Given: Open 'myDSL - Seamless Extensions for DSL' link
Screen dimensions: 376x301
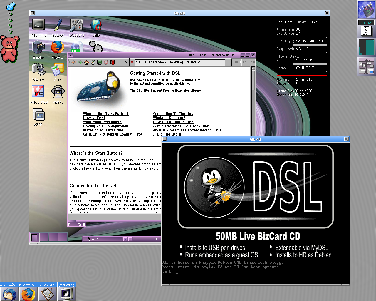Looking at the screenshot, I should (187, 130).
